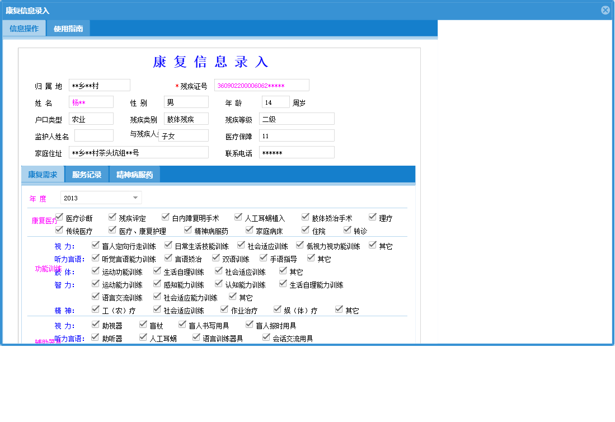Switch to the 使用指南 tab
Image resolution: width=615 pixels, height=422 pixels.
pyautogui.click(x=68, y=27)
